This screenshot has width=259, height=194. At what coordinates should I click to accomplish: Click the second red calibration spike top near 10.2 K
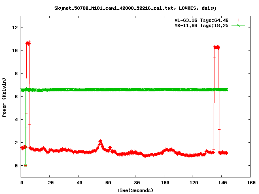click(x=217, y=48)
